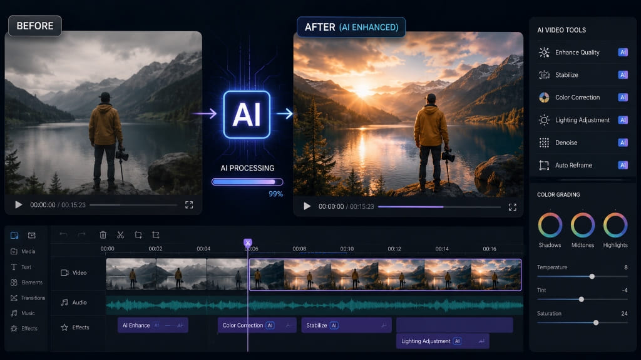This screenshot has width=641, height=360.
Task: Click the Lighting Adjustment sun icon
Action: pyautogui.click(x=544, y=120)
